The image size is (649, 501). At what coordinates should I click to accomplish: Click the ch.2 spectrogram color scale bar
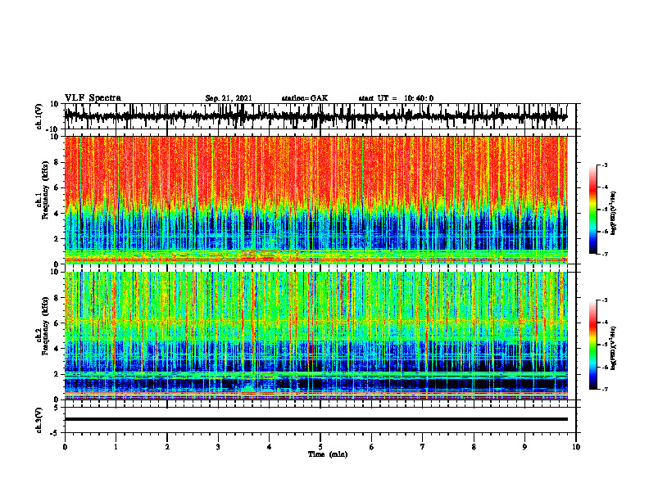pyautogui.click(x=592, y=345)
